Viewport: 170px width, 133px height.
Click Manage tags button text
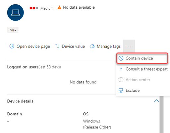tap(109, 46)
